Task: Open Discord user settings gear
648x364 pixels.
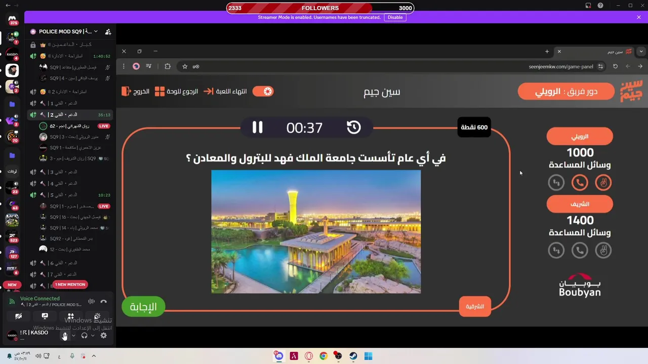Action: click(x=104, y=336)
